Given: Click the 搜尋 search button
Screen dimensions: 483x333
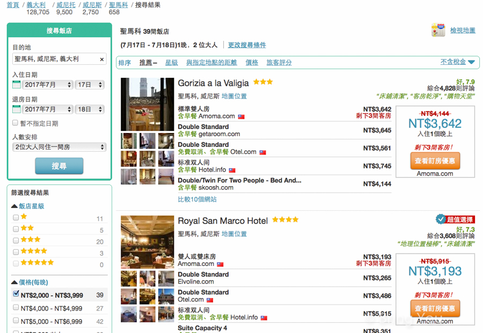Looking at the screenshot, I should pos(59,166).
